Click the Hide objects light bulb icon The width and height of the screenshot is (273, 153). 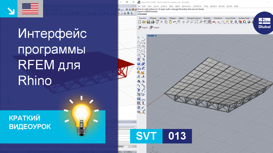tap(231, 22)
